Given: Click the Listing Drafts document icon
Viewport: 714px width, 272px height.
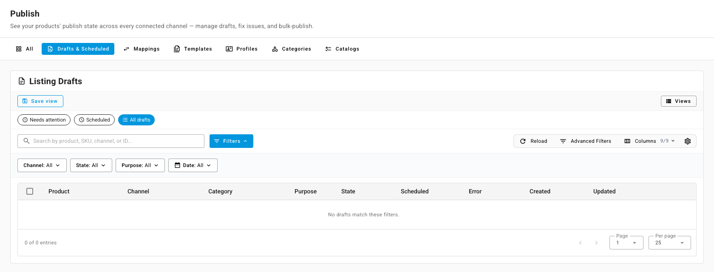Looking at the screenshot, I should 22,81.
